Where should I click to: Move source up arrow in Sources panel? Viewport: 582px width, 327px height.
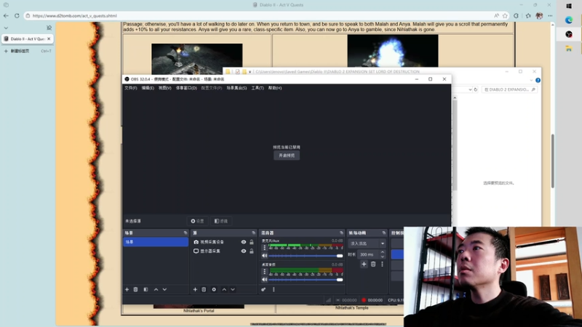pyautogui.click(x=224, y=289)
